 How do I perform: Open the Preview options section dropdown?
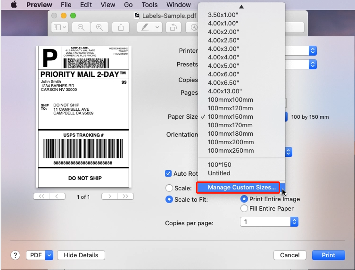289,152
